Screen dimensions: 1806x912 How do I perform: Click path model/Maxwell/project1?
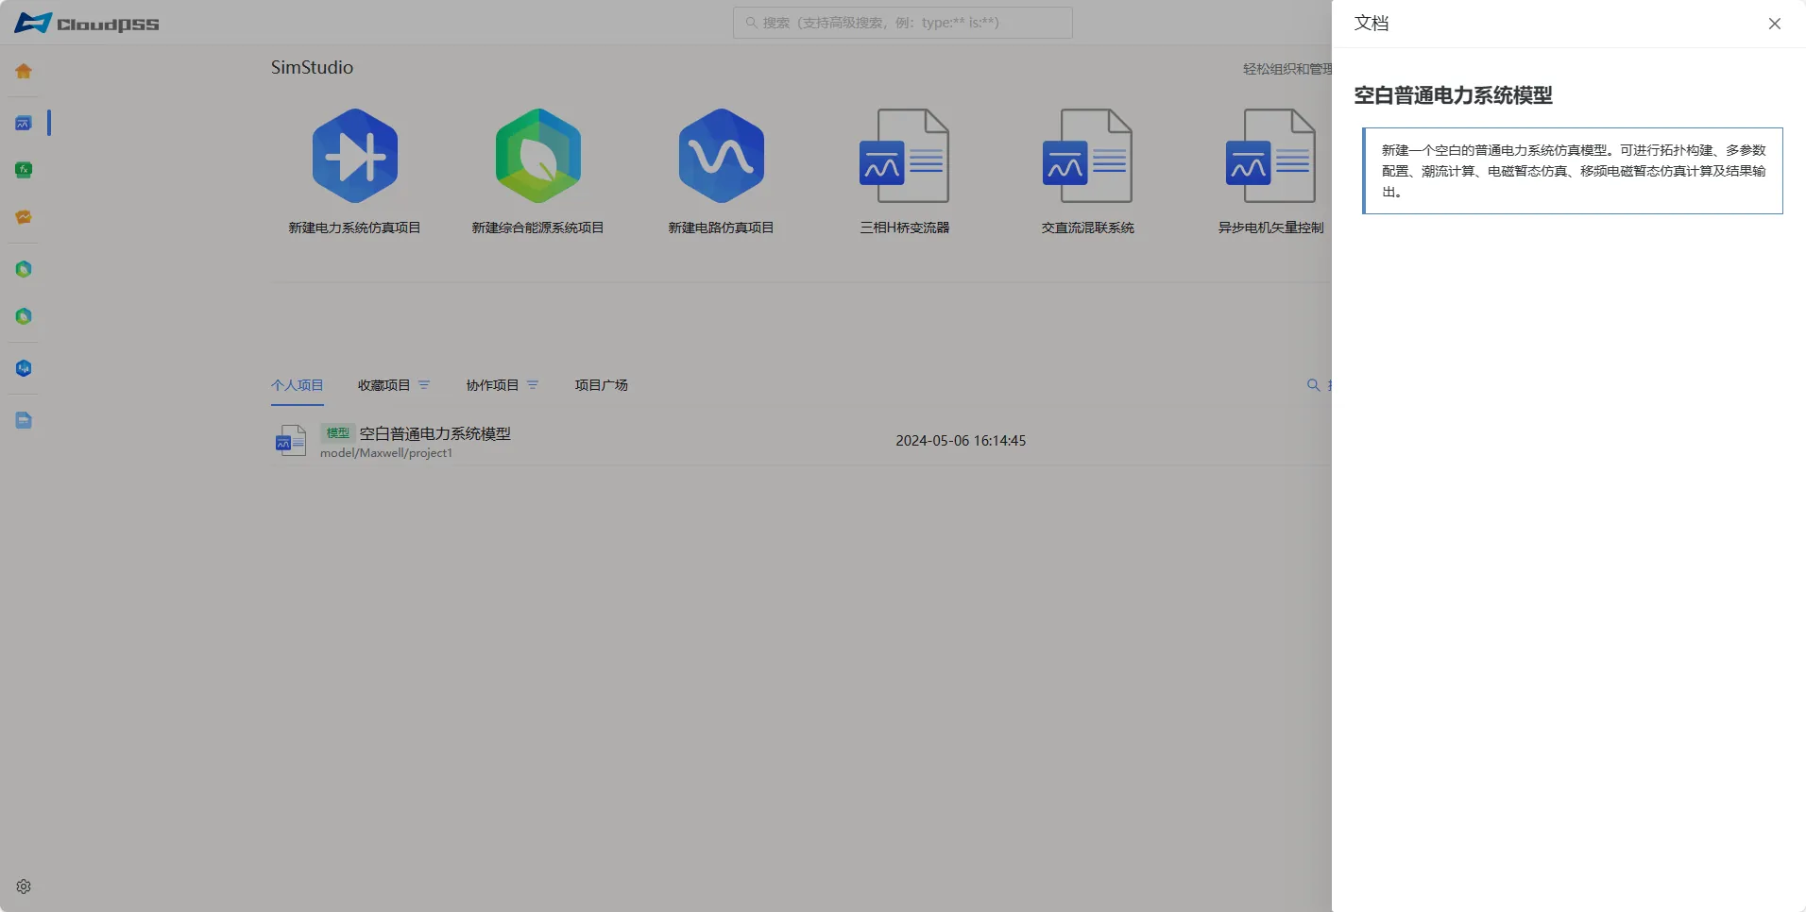tap(386, 453)
